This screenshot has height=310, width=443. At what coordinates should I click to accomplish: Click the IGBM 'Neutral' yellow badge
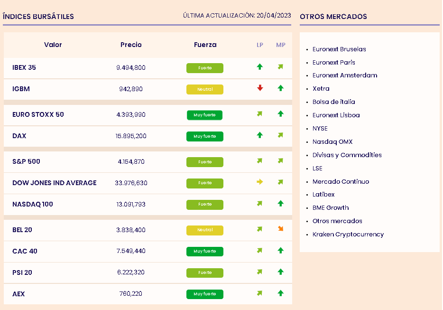click(204, 89)
